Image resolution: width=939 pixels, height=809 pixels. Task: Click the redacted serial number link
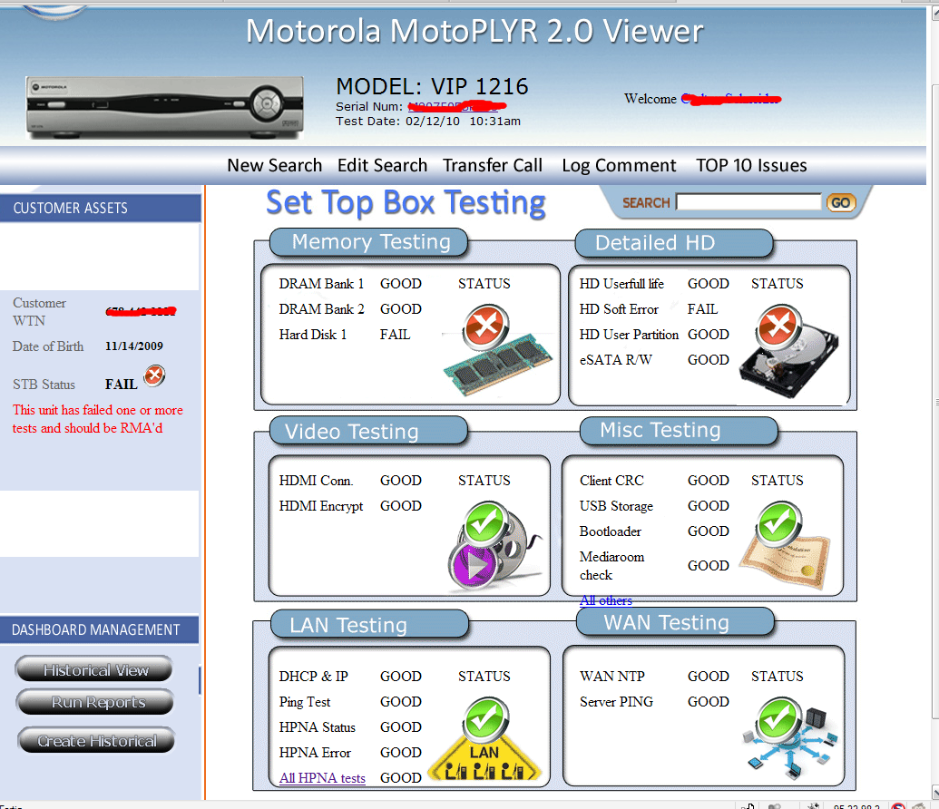(456, 107)
